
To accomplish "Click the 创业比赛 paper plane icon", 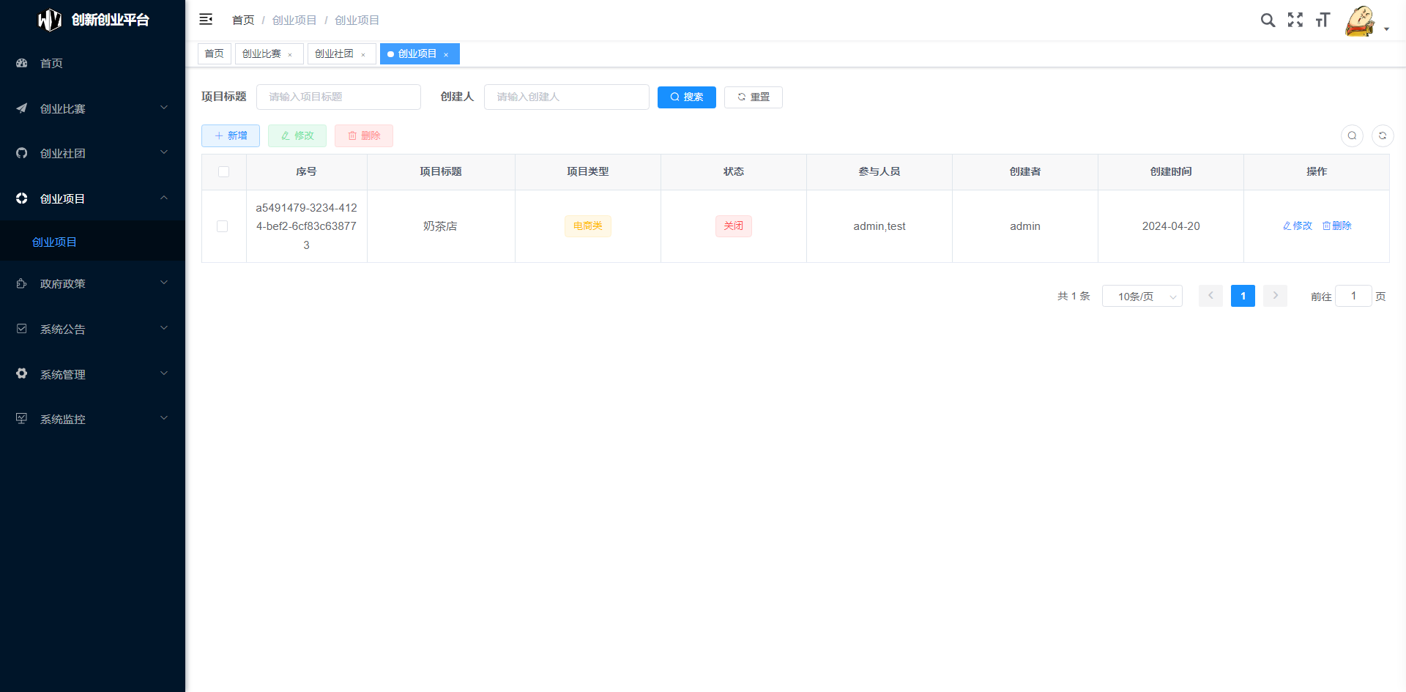I will click(x=22, y=108).
